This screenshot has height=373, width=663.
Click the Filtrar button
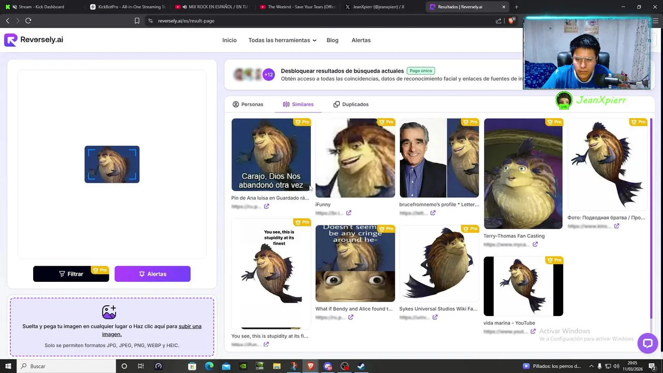[71, 274]
